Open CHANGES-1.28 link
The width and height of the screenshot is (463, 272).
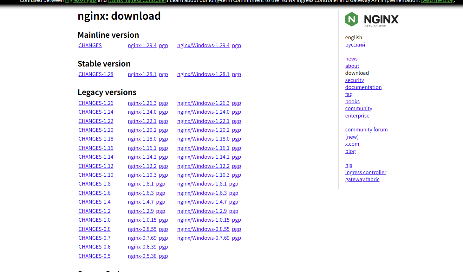96,74
